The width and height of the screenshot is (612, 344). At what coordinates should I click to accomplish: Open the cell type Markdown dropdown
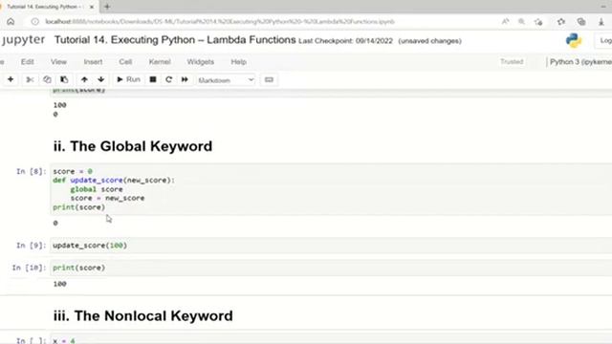(226, 80)
